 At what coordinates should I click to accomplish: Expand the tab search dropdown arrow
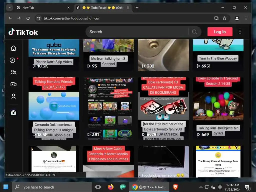click(x=9, y=7)
